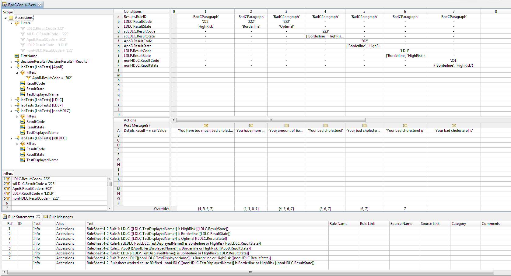Click the Accessions entity icon in Scope tree

(x=11, y=18)
